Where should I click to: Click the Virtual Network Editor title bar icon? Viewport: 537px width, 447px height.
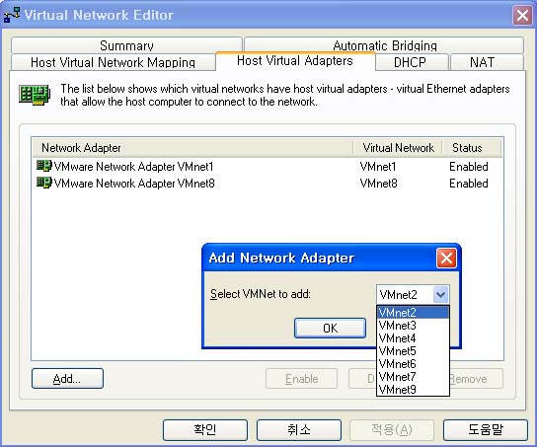(x=12, y=15)
